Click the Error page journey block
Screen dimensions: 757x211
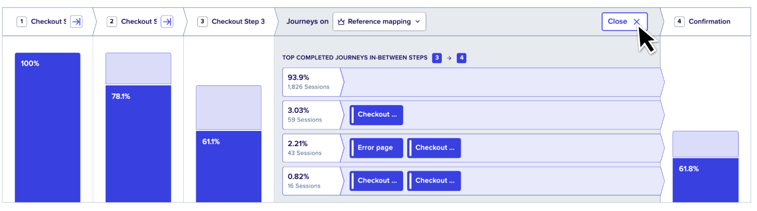pos(376,148)
